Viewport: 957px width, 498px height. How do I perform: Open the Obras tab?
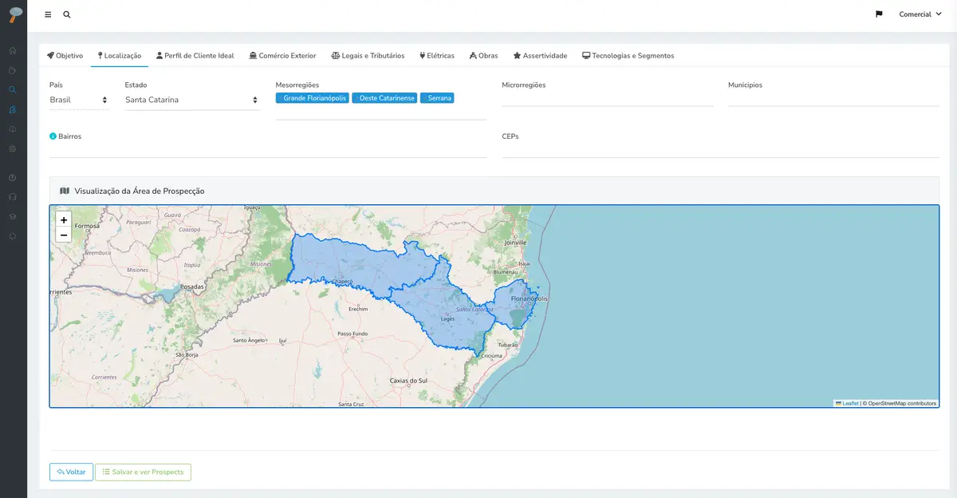coord(484,56)
